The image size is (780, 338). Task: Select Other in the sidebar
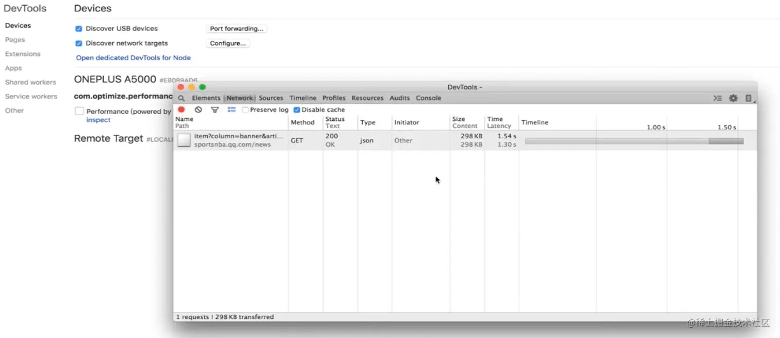pos(14,110)
